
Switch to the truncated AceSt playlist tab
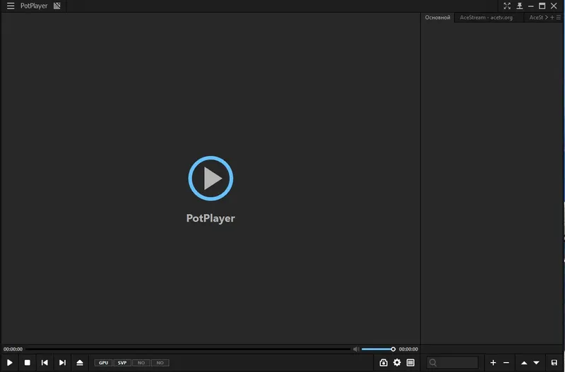(536, 17)
